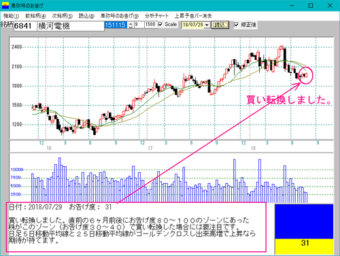Click the 読込 button
The image size is (340, 256).
click(220, 25)
